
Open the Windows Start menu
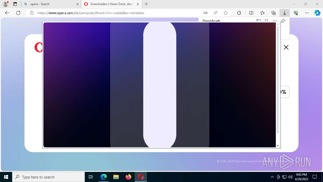[6, 177]
